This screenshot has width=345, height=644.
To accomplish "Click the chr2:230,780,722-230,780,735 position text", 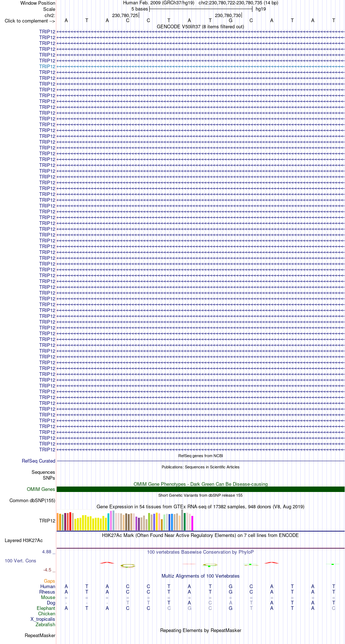I will click(238, 3).
